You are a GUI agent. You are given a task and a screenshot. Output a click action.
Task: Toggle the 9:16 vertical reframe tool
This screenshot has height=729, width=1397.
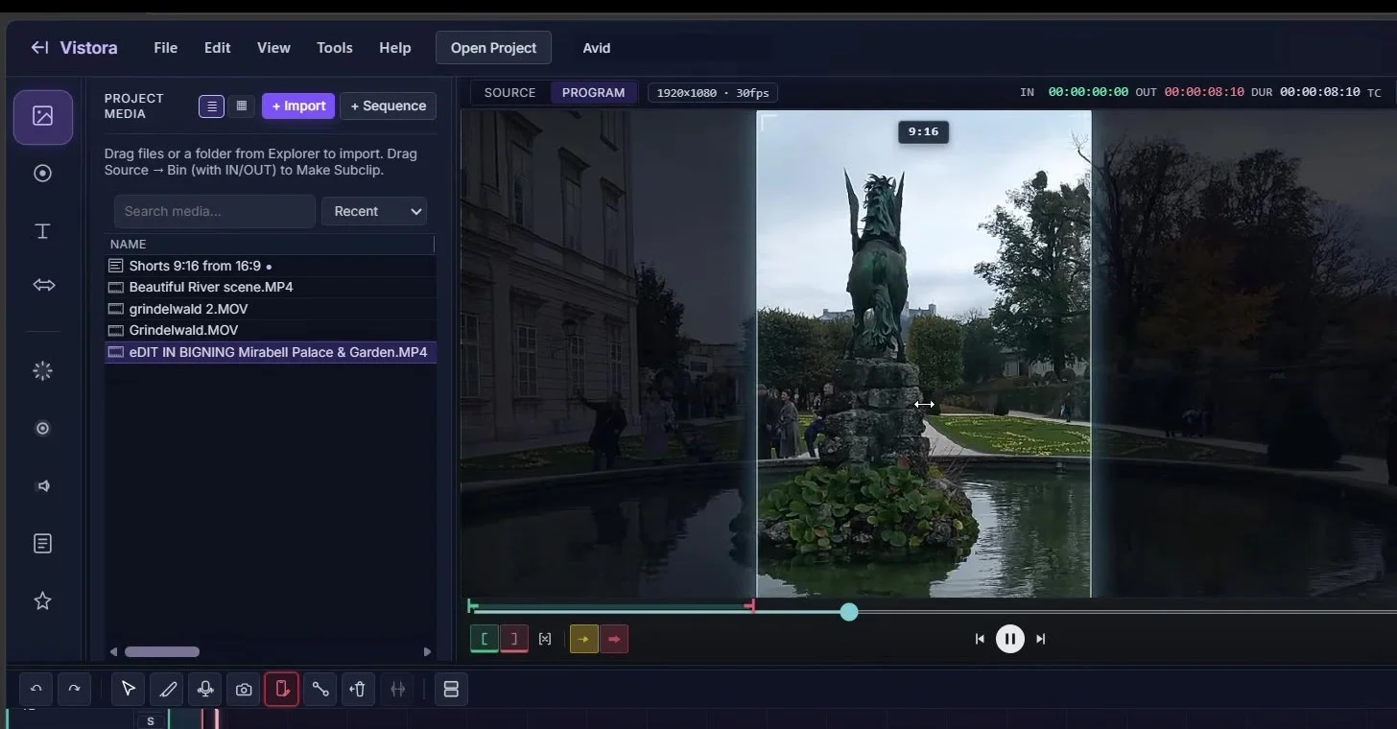point(282,689)
